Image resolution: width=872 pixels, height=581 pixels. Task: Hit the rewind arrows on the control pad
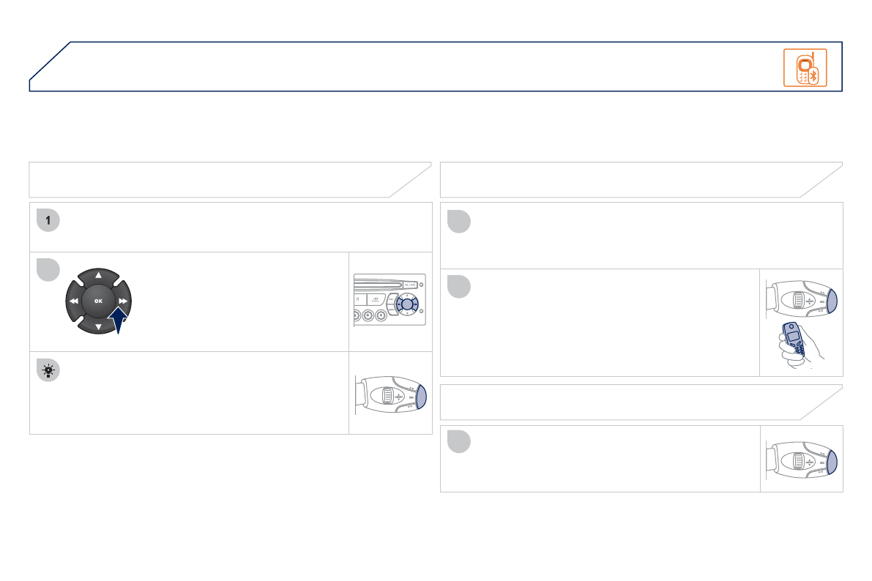pos(74,301)
